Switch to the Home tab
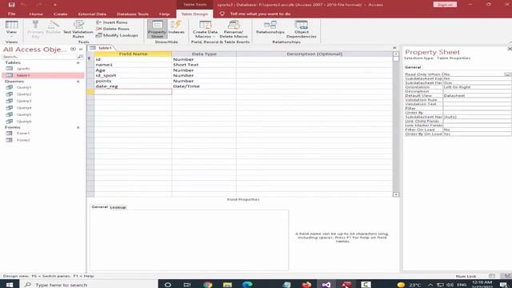This screenshot has width=512, height=288. [36, 14]
